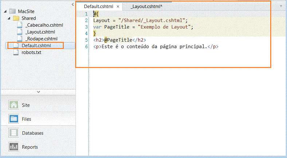Click the Layout variable on line 2
287x158 pixels.
(101, 20)
